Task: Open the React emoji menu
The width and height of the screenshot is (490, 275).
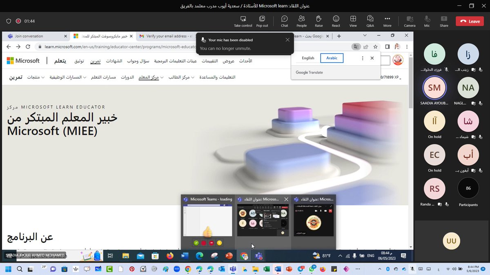Action: click(x=336, y=21)
